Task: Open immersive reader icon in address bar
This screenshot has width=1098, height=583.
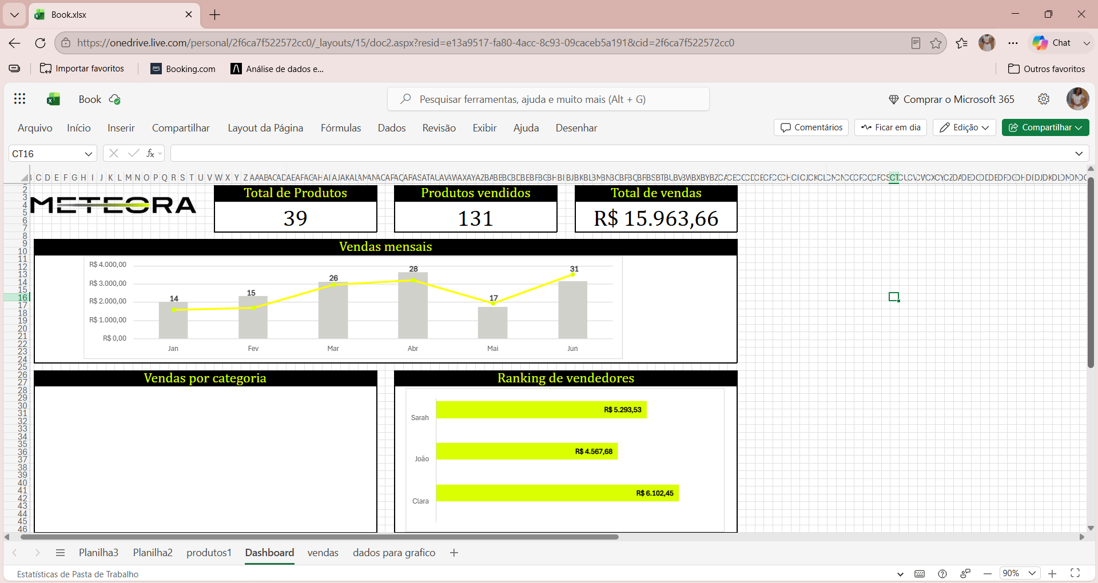Action: 916,43
